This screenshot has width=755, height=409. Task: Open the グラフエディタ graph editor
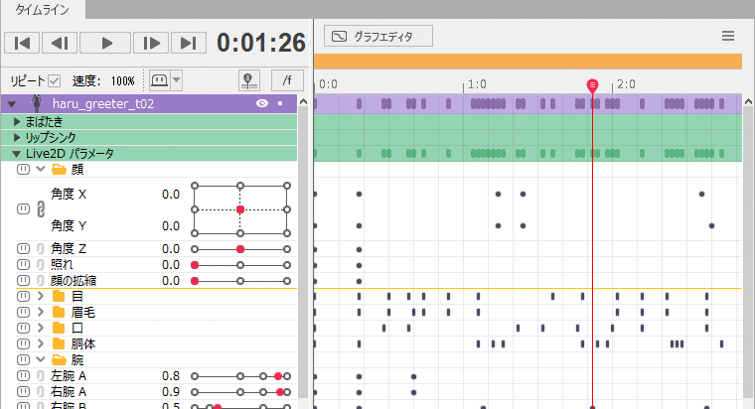pyautogui.click(x=377, y=36)
